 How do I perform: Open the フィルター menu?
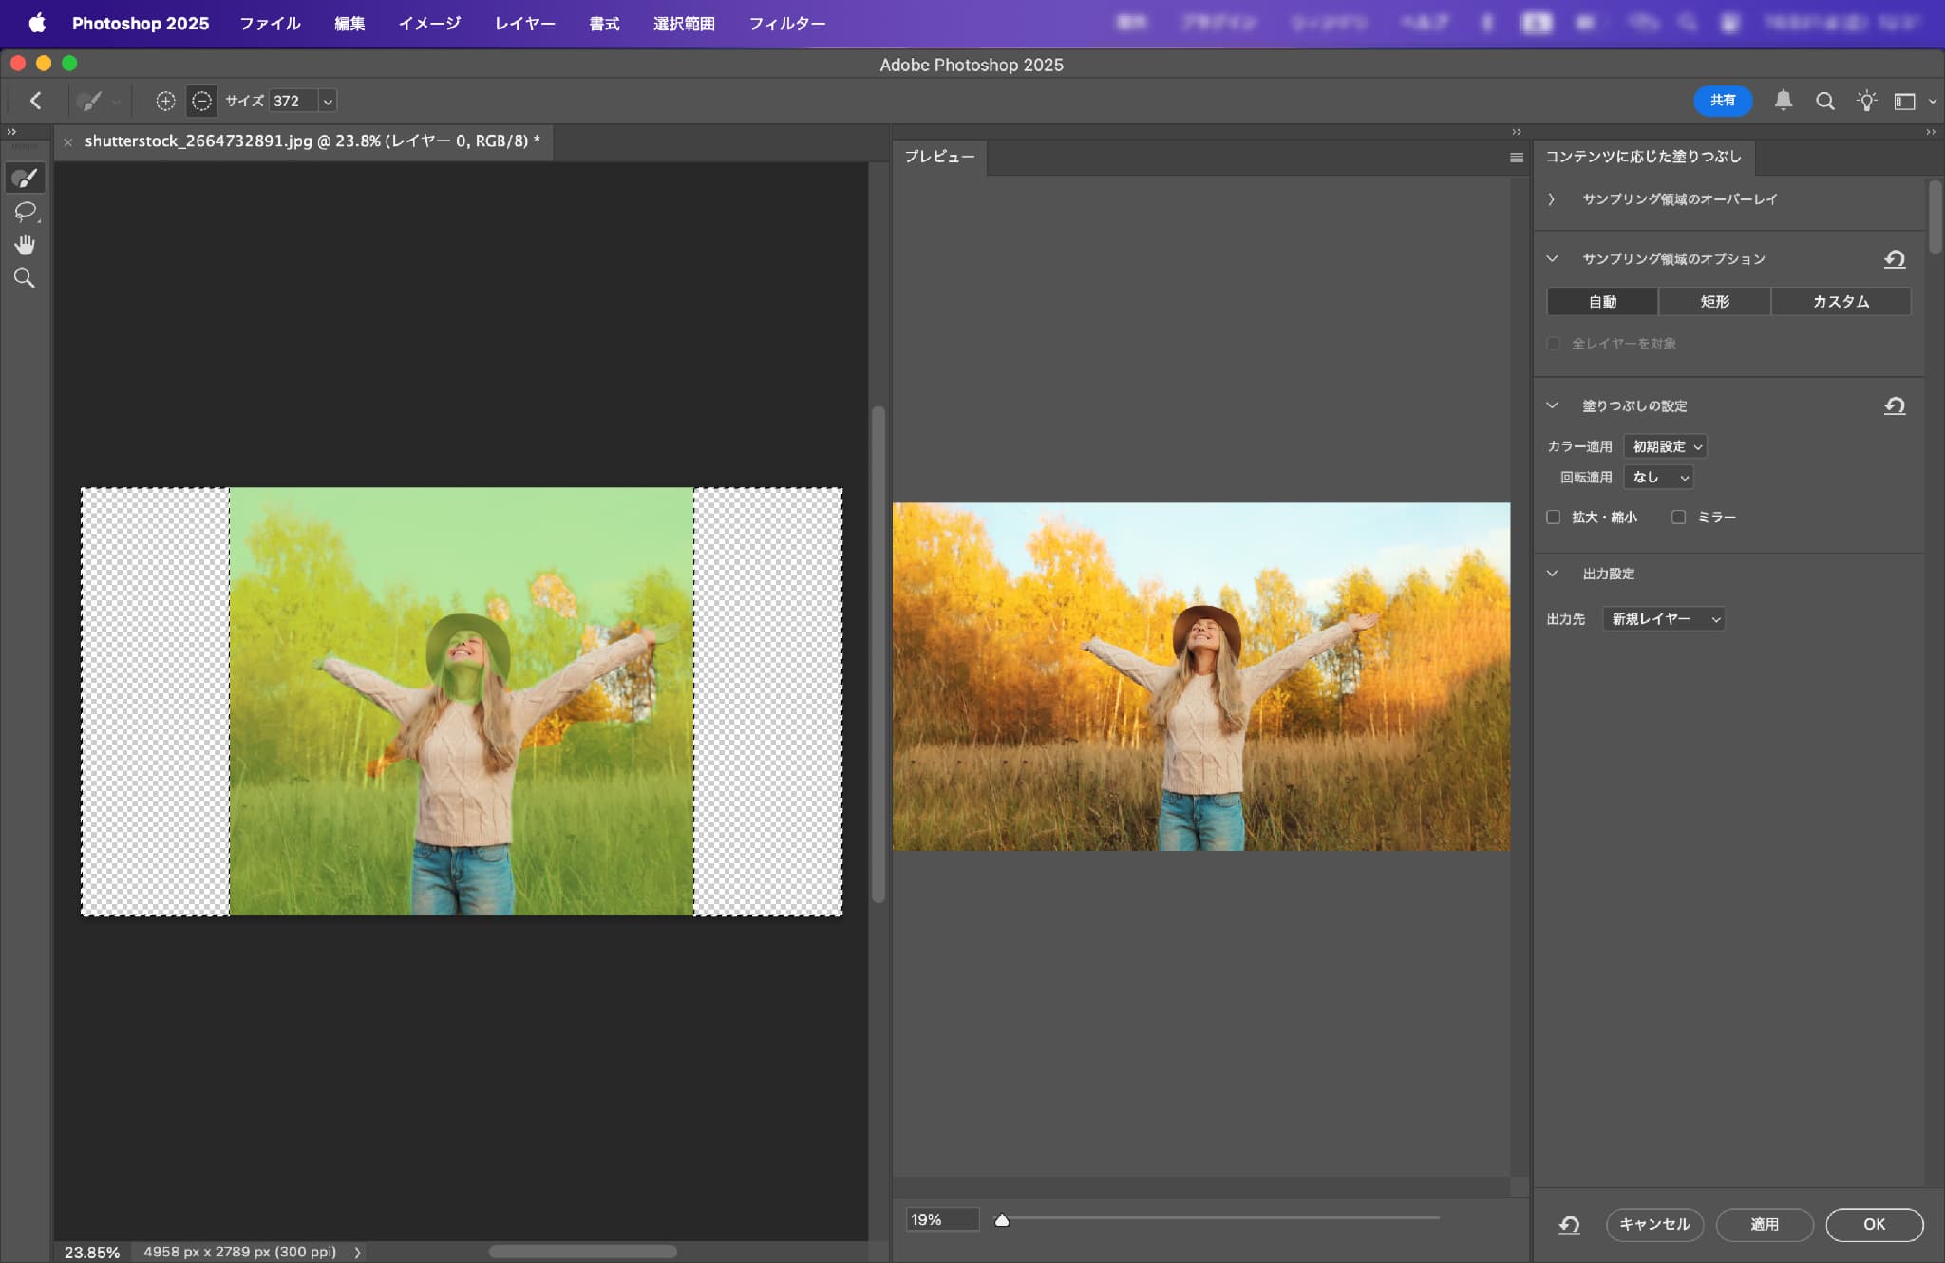click(786, 24)
